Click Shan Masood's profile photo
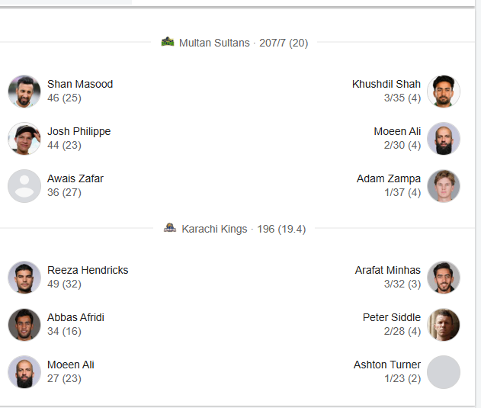Screen dimensions: 481x408 [x=24, y=92]
